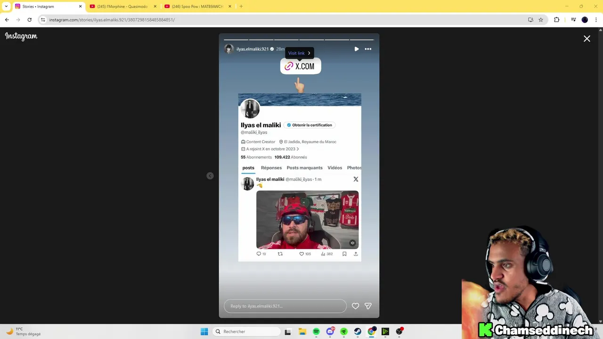Close the Stories • Instagram tab
Screen dimensions: 603x339
80,7
